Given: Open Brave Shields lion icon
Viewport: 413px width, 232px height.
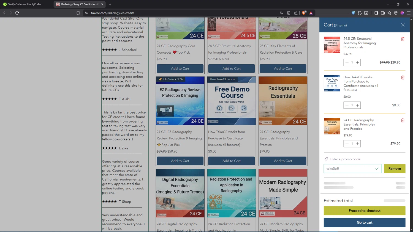Looking at the screenshot, I should tap(304, 13).
